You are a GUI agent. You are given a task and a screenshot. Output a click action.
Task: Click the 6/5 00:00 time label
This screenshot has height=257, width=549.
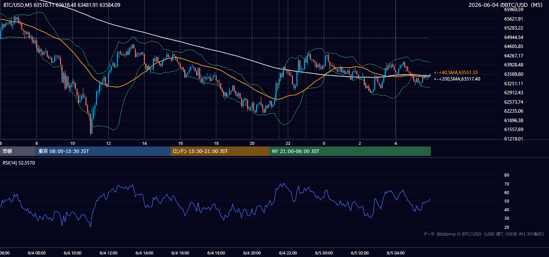324,253
